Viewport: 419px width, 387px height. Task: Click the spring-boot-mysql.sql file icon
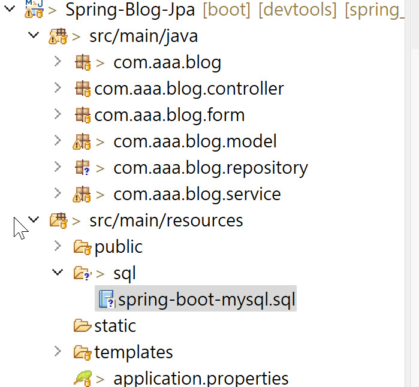[107, 299]
